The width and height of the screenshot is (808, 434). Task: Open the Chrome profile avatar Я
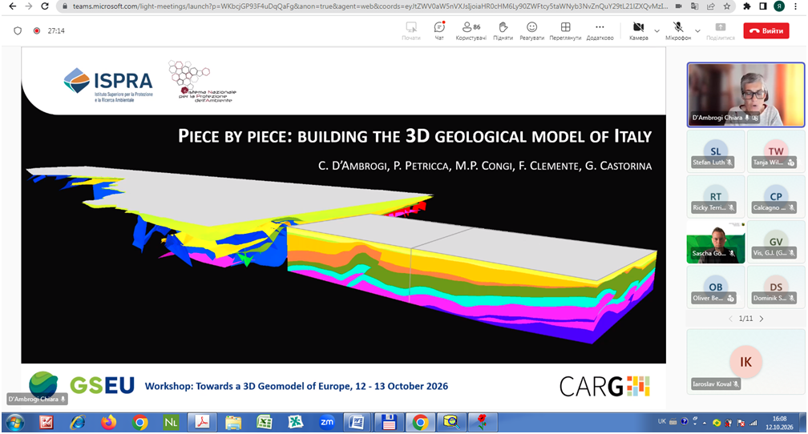click(780, 6)
